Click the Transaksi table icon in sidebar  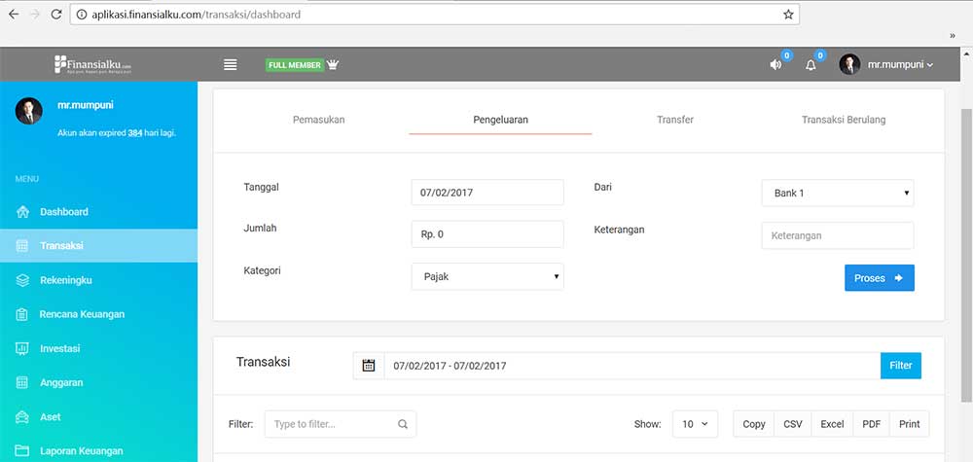tap(22, 246)
